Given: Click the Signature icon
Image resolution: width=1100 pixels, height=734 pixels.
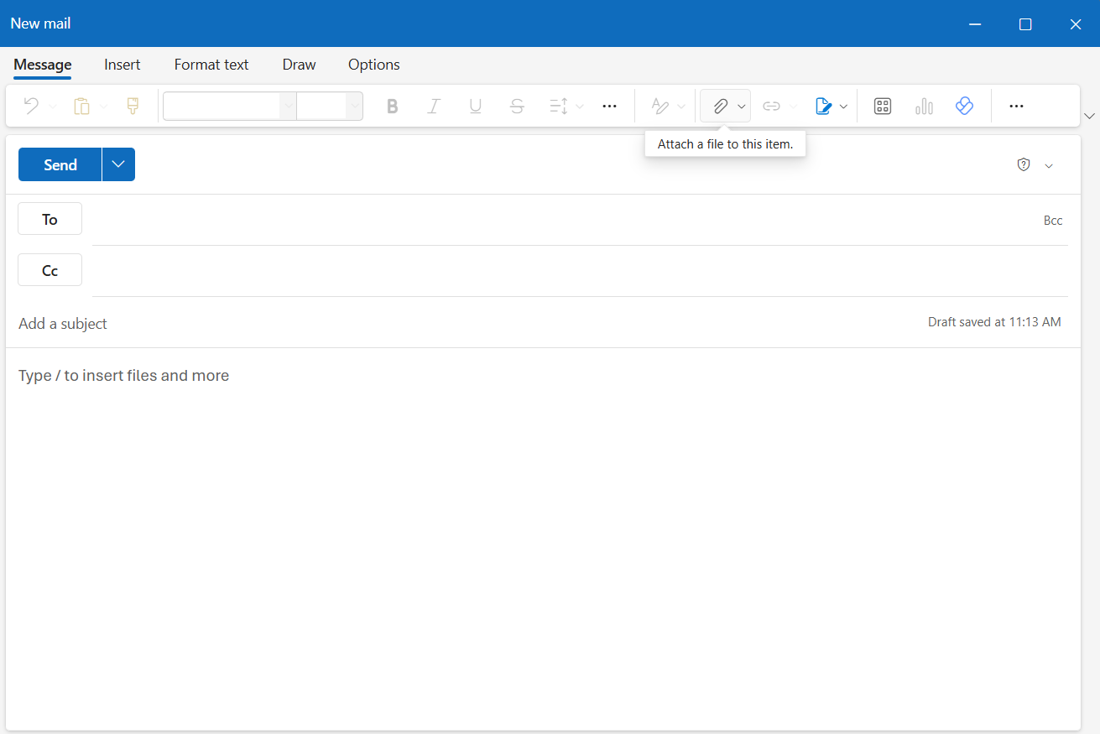Looking at the screenshot, I should 824,106.
